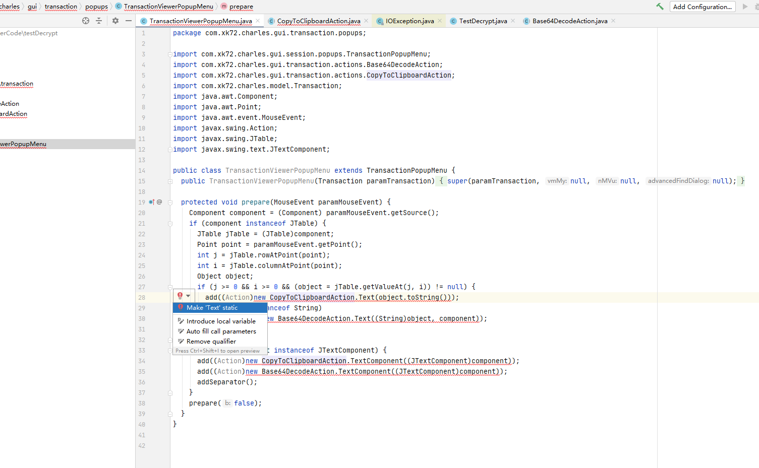Open the tool window settings gear icon
This screenshot has height=468, width=759.
tap(114, 21)
